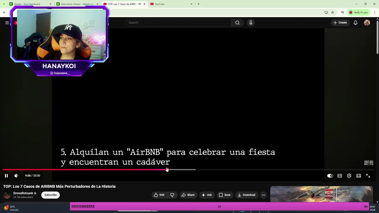
Task: Open the more actions three-dot menu
Action: tap(264, 195)
